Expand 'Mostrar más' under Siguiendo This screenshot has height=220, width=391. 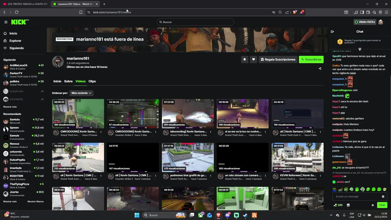(x=10, y=107)
